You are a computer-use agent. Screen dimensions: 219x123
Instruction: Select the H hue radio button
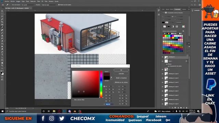pos(104,86)
